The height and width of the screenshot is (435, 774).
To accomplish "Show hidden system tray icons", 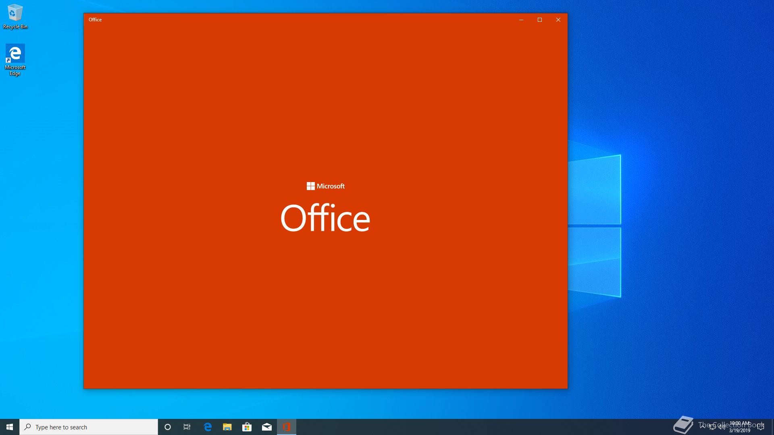I will 703,427.
